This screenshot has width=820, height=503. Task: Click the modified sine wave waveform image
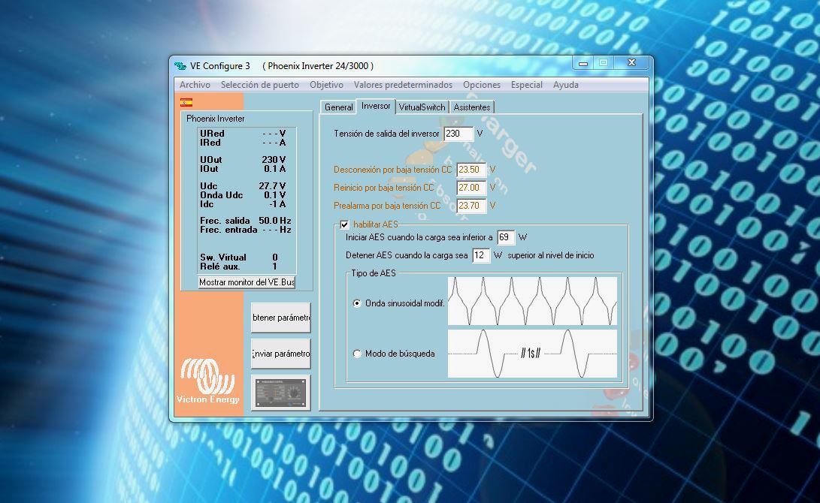532,301
